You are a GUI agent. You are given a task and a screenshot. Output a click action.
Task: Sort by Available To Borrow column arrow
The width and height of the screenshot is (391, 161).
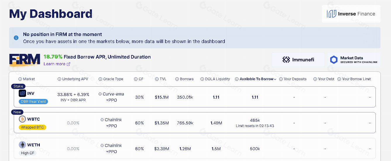pyautogui.click(x=275, y=79)
